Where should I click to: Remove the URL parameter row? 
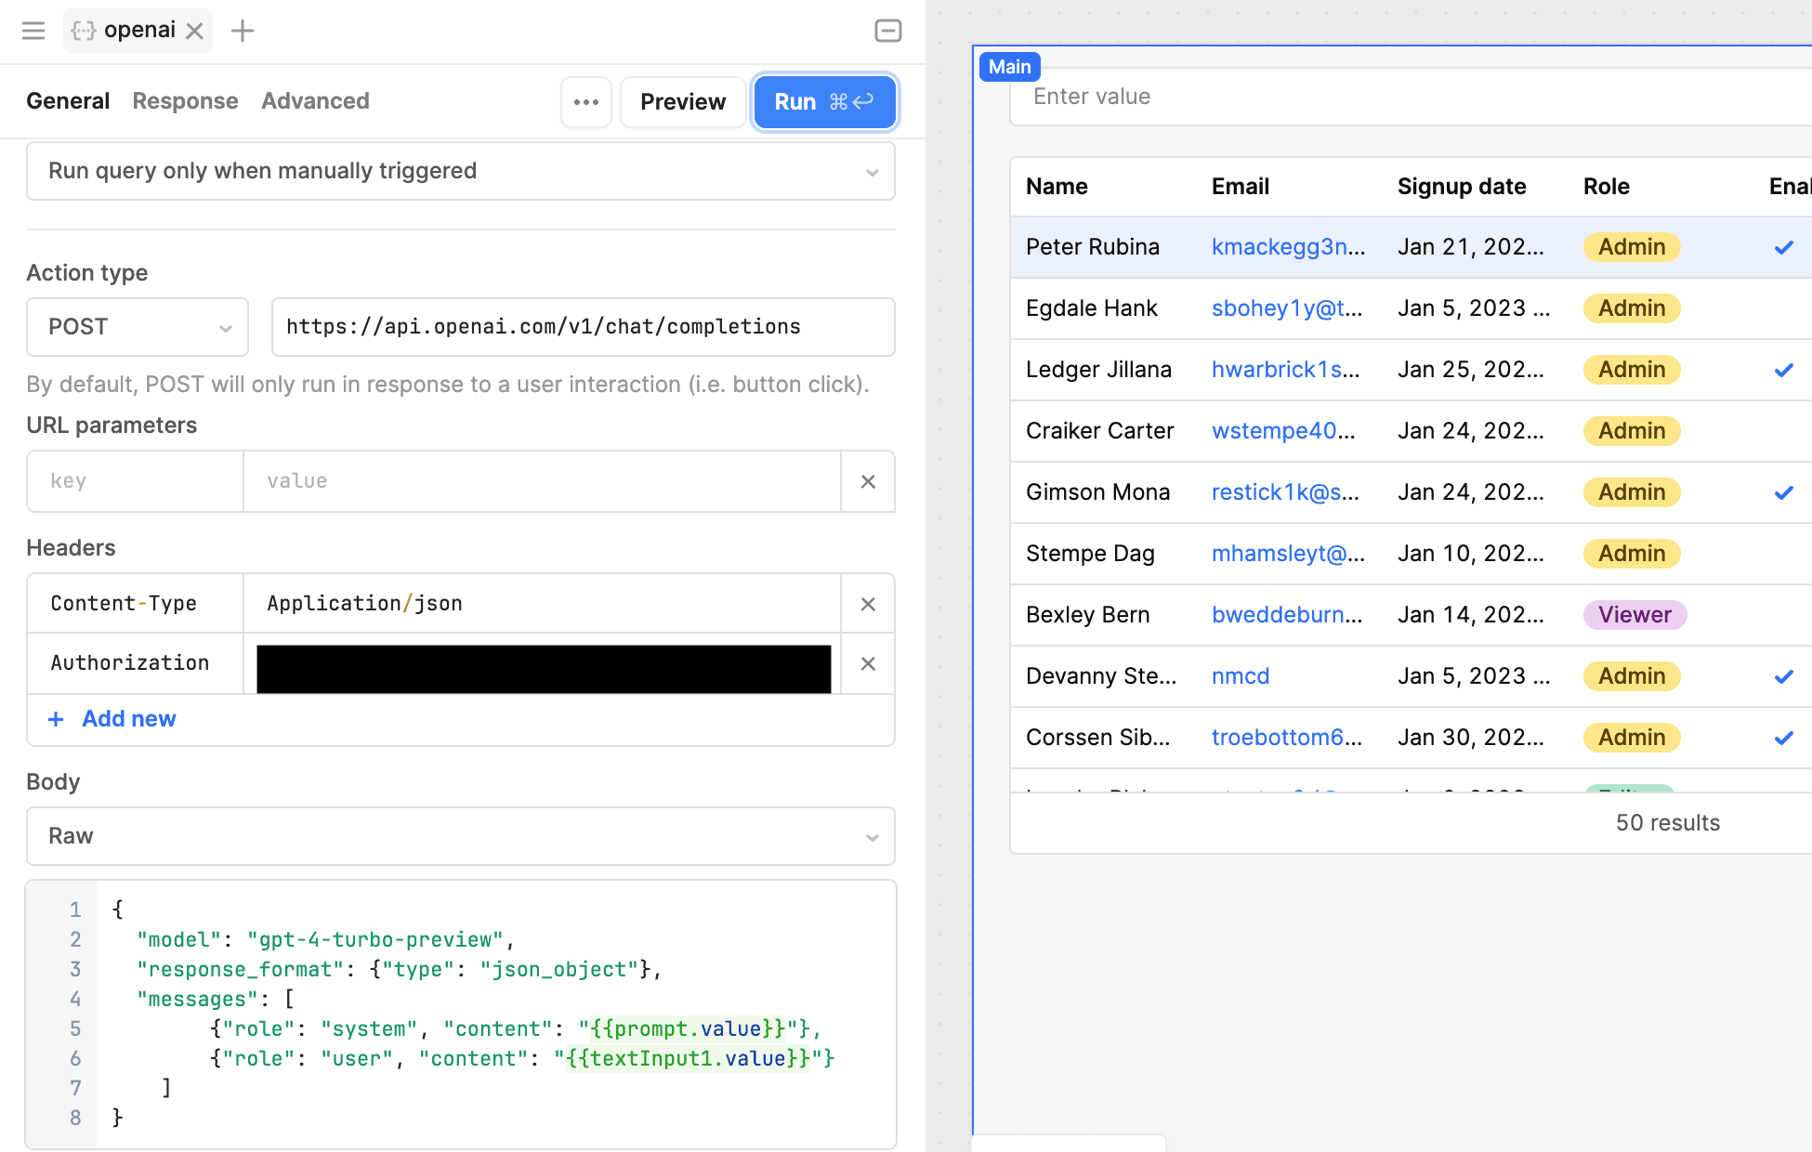(867, 481)
